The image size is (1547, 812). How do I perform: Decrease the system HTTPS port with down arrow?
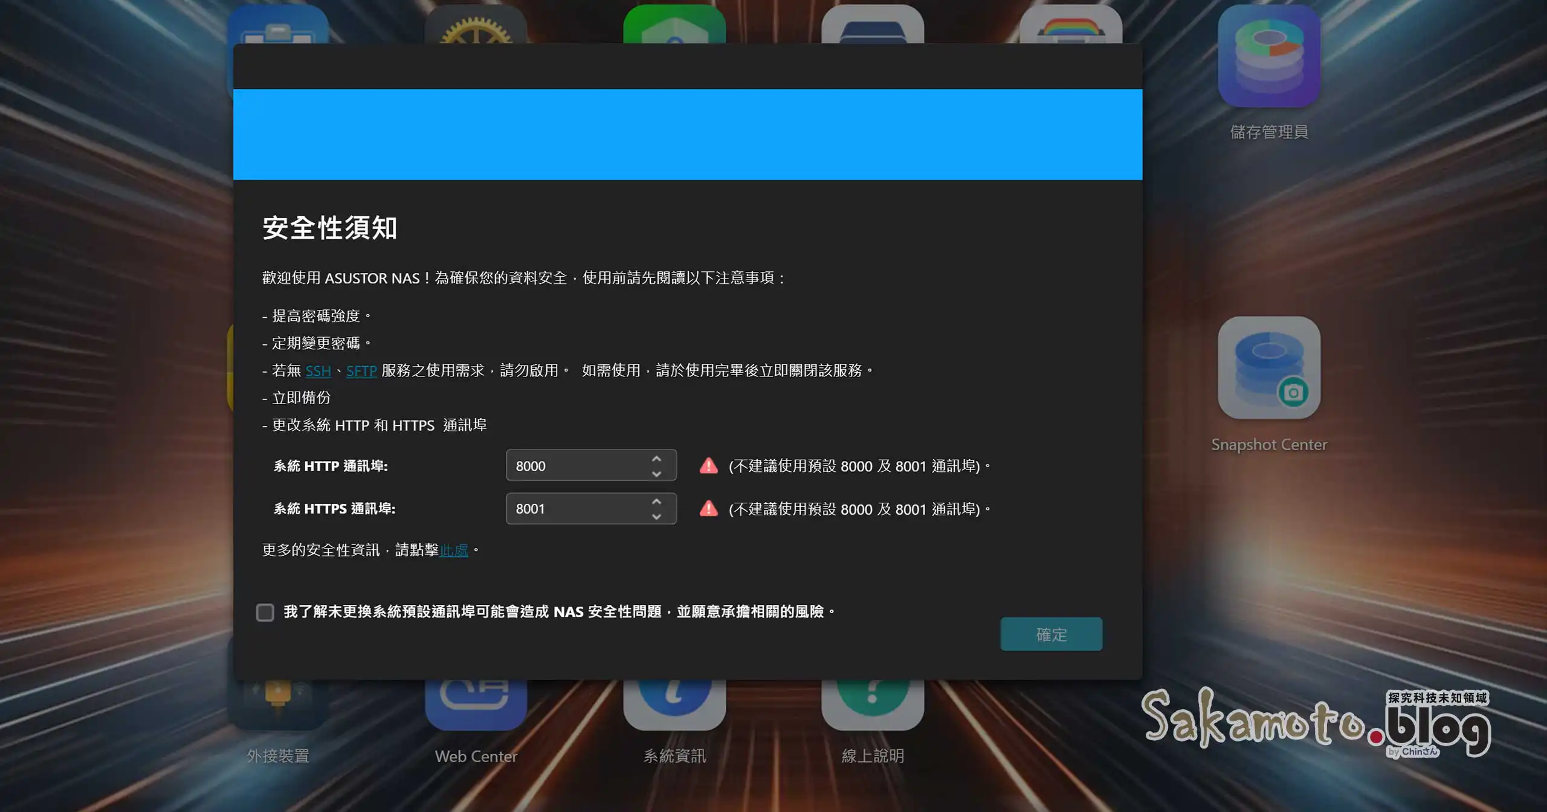coord(656,517)
